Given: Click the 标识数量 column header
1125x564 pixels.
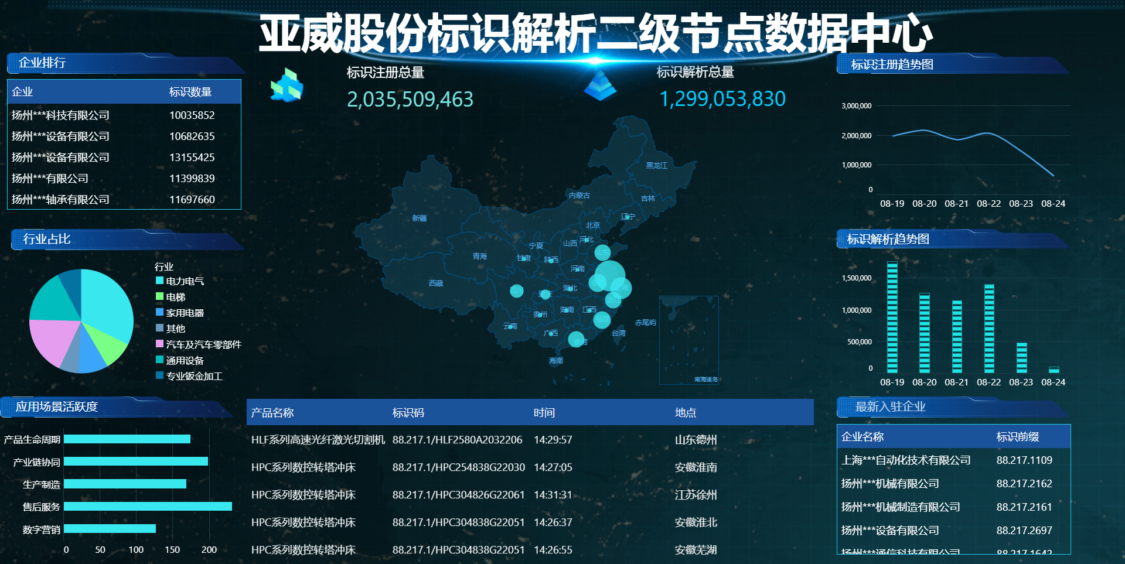Looking at the screenshot, I should (190, 92).
